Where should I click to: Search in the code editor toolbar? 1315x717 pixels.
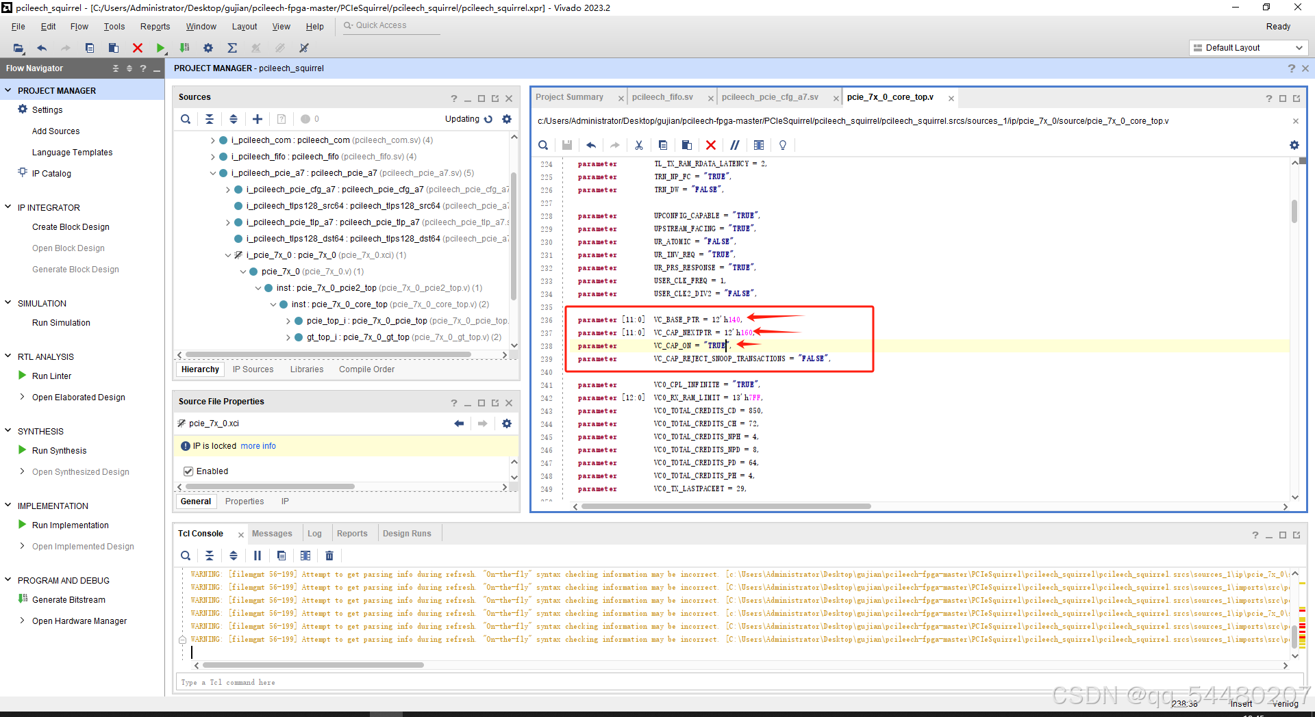coord(543,145)
